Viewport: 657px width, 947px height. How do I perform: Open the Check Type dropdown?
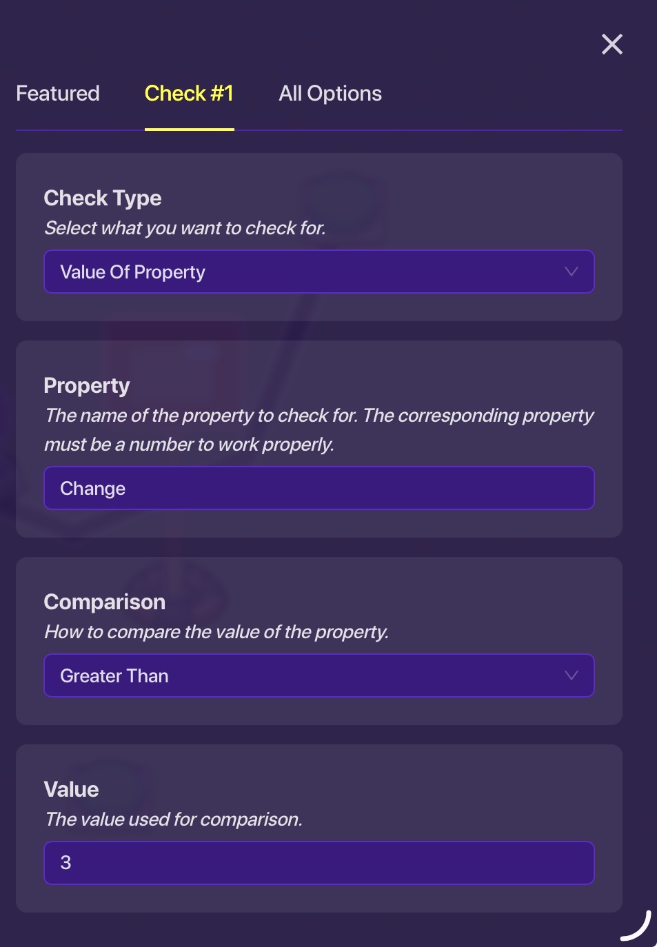point(319,272)
